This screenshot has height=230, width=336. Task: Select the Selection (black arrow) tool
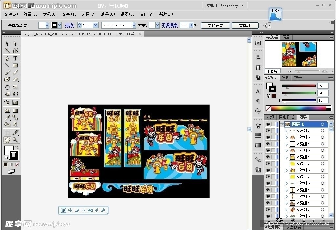(7, 43)
